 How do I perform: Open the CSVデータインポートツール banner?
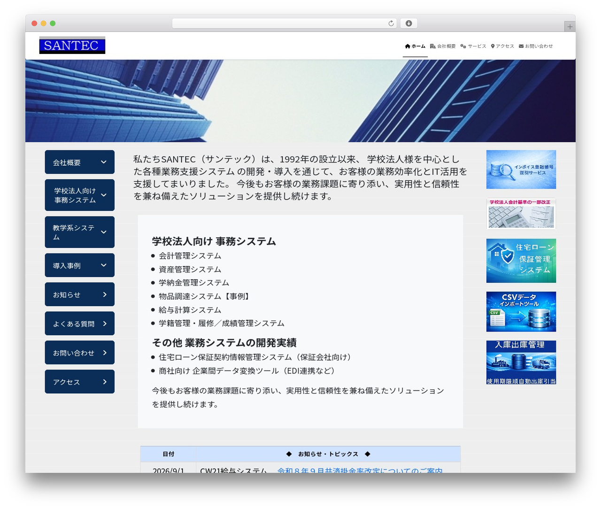pyautogui.click(x=521, y=311)
